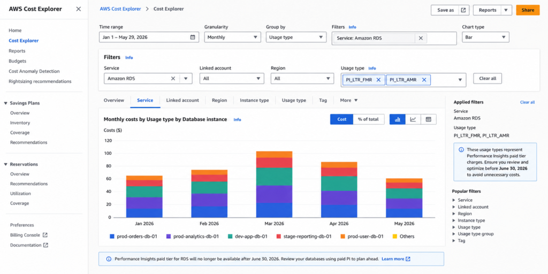Click Clear all link under Applied filters
The image size is (548, 274).
pos(527,102)
